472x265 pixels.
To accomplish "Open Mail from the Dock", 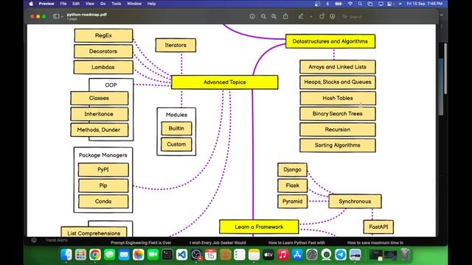I will click(124, 255).
